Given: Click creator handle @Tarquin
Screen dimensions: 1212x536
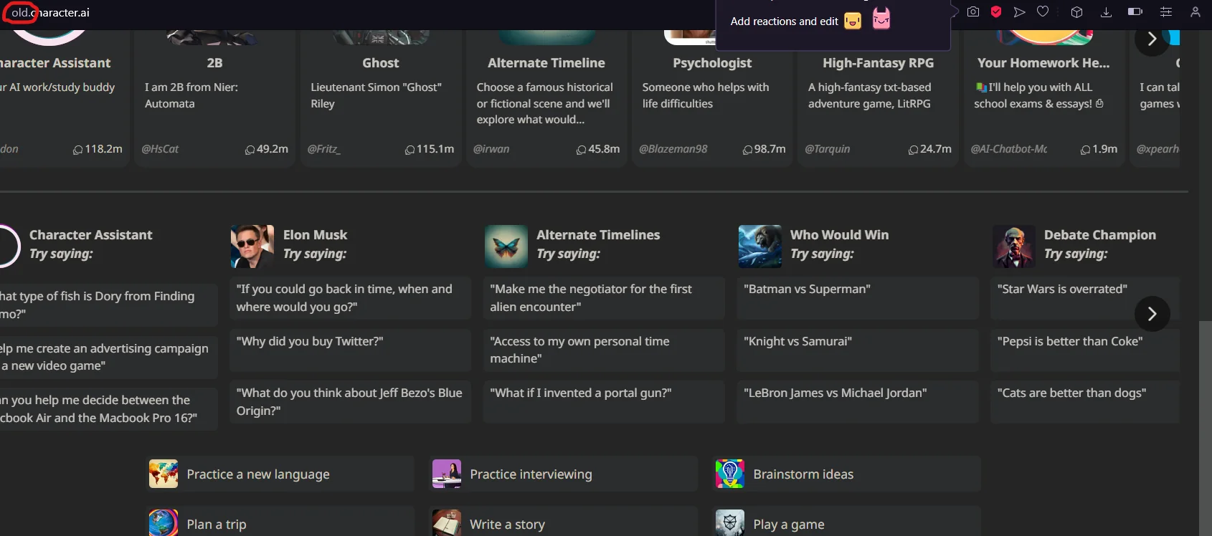Looking at the screenshot, I should 827,149.
